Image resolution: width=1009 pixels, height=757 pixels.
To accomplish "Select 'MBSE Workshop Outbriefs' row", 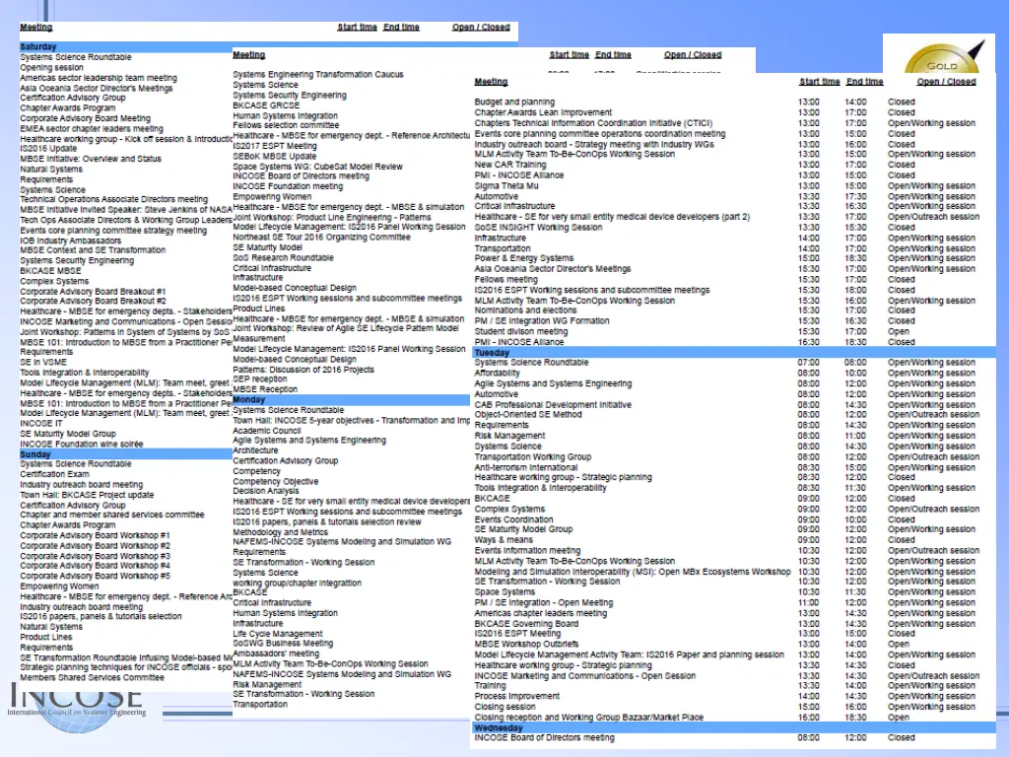I will click(x=526, y=644).
